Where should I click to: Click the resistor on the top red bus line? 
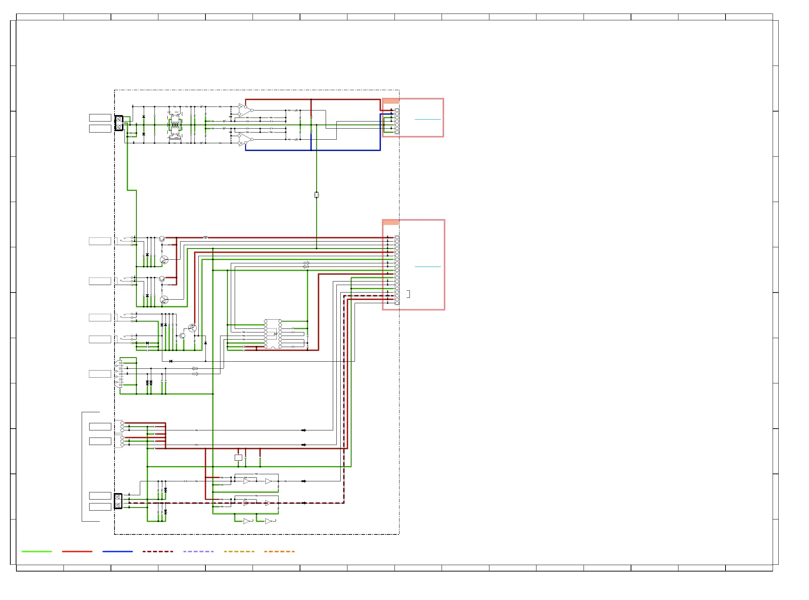pos(205,238)
